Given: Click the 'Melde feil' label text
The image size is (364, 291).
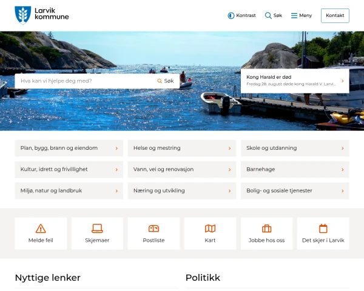Looking at the screenshot, I should (41, 241).
